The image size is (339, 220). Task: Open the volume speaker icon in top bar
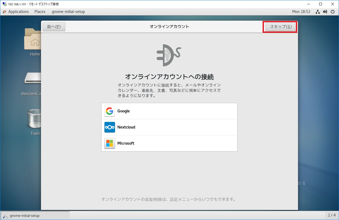pyautogui.click(x=325, y=12)
